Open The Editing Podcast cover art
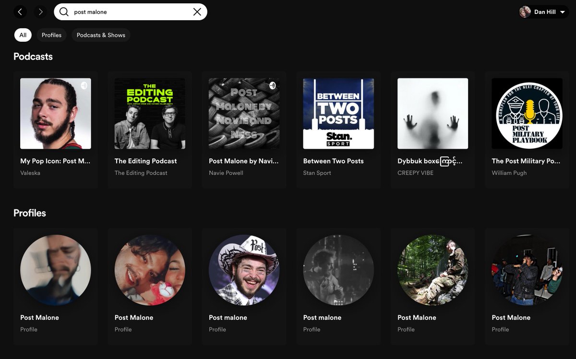 (x=150, y=114)
